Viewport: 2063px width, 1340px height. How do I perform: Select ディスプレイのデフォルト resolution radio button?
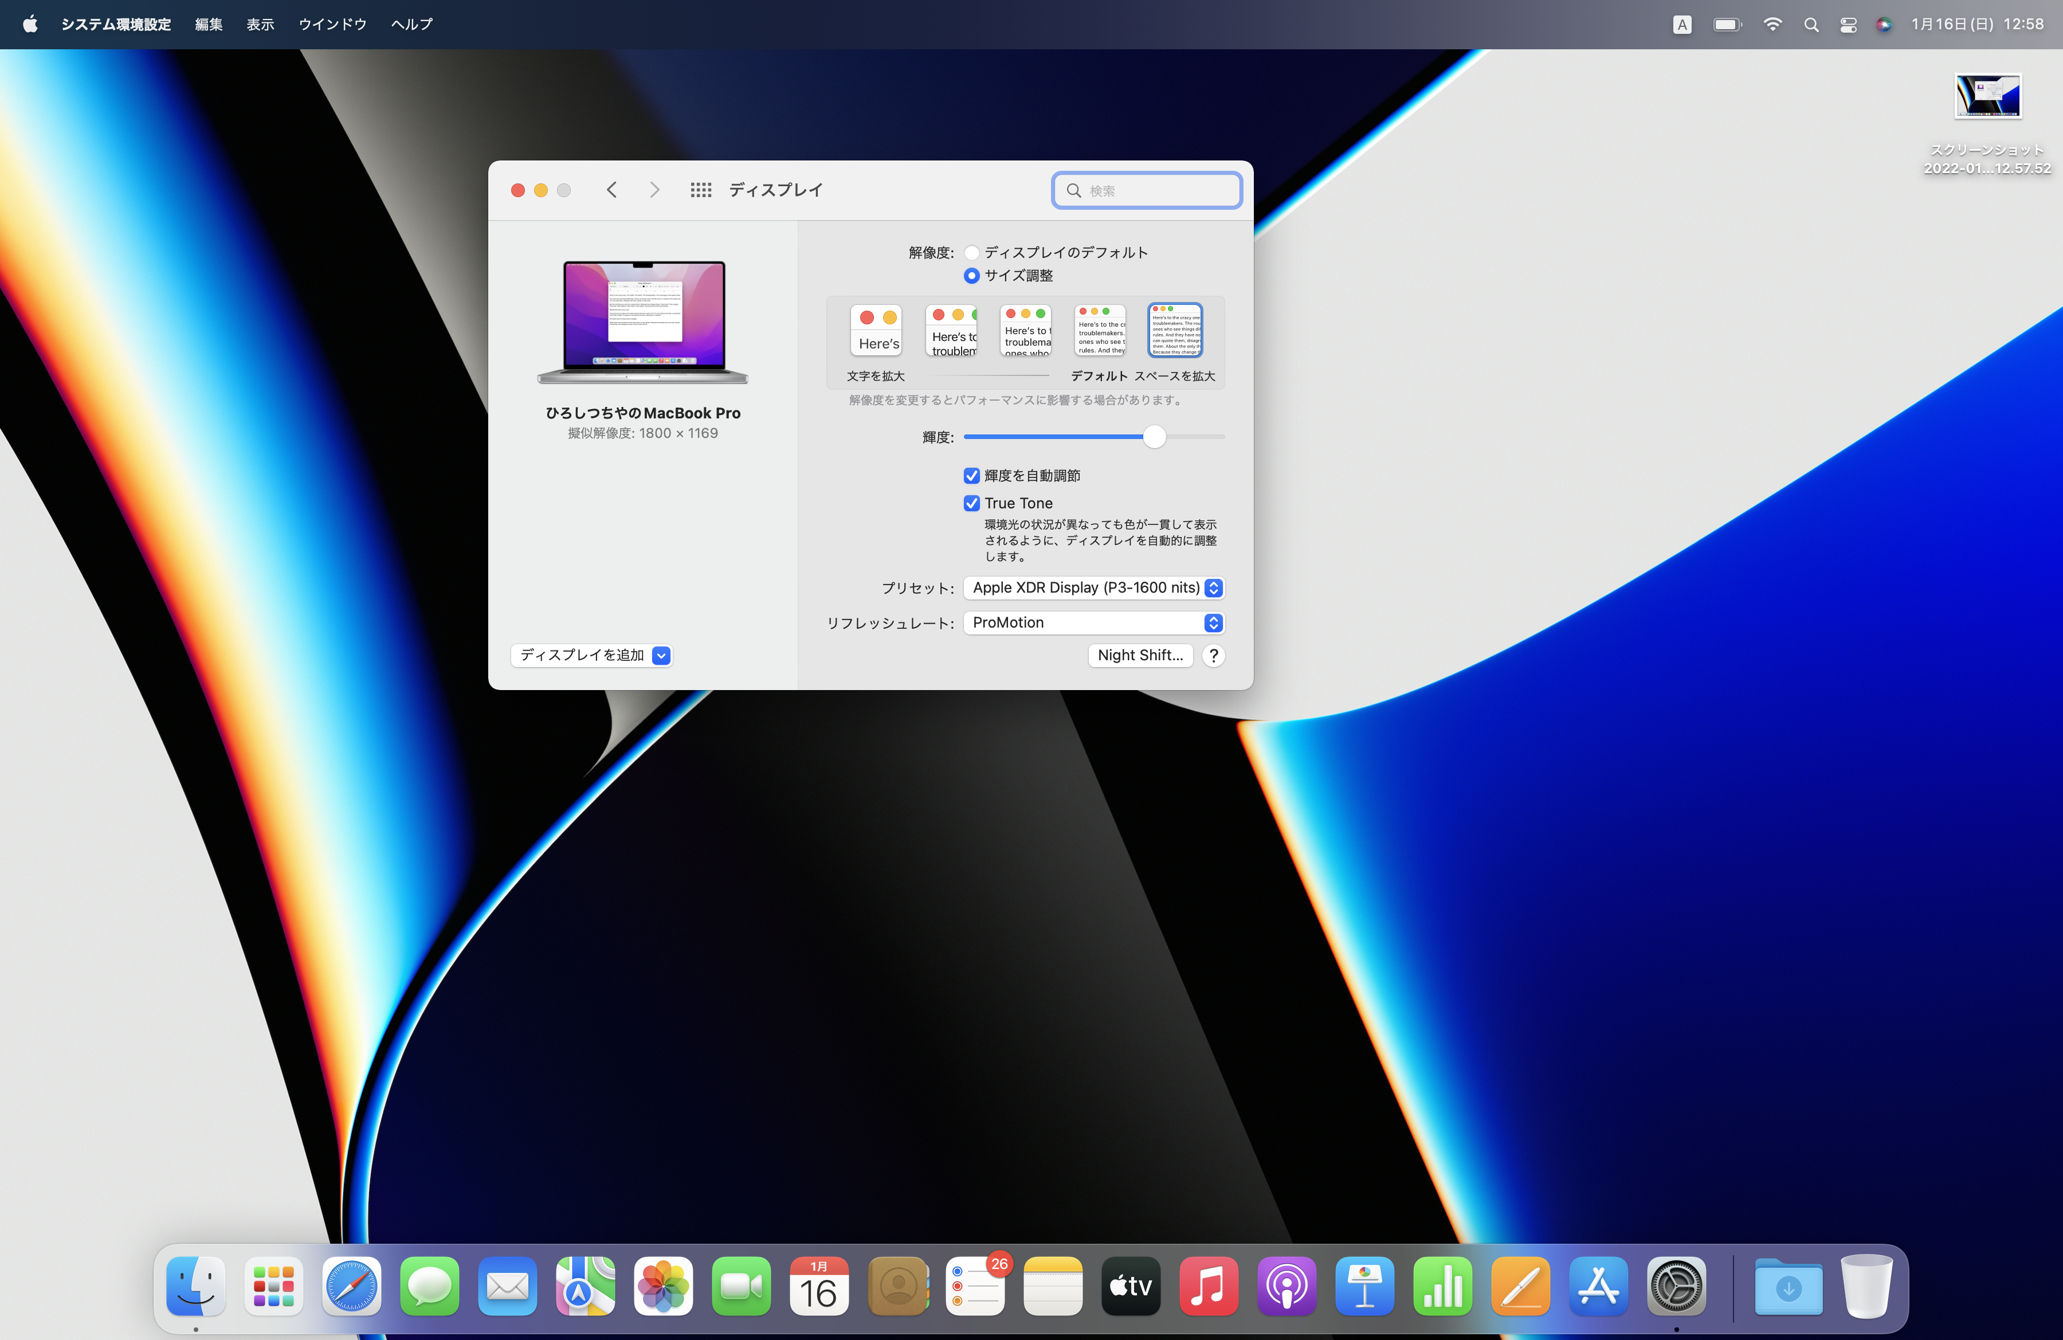[x=972, y=252]
